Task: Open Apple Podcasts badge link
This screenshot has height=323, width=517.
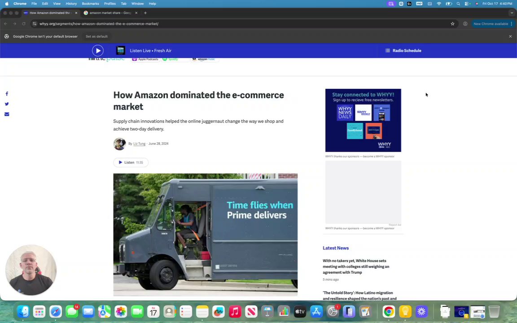Action: coord(145,59)
